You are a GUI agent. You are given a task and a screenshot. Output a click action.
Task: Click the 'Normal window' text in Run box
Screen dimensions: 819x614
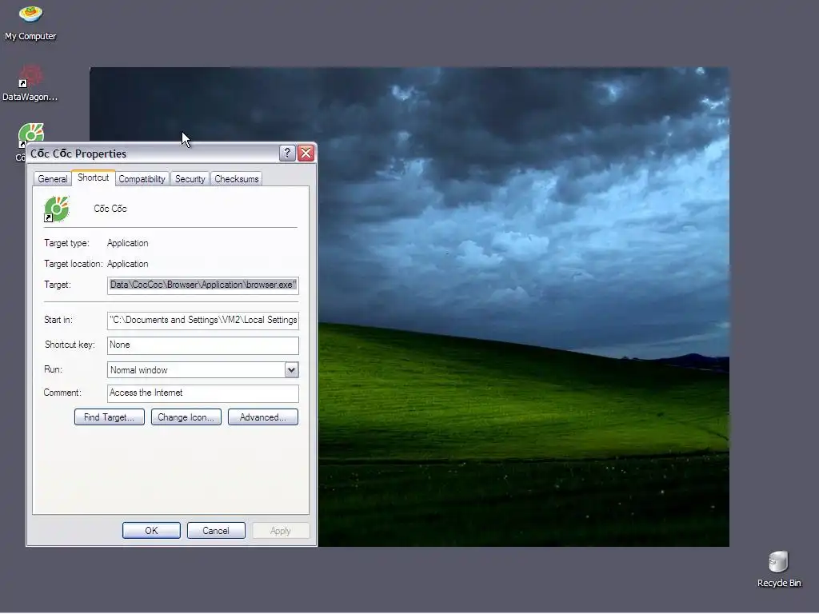139,370
